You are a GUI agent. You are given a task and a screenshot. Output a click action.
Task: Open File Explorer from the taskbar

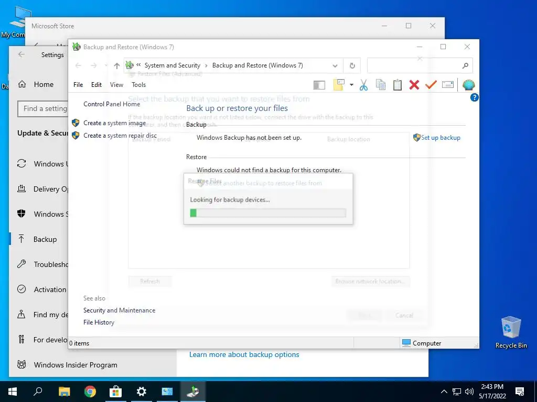pyautogui.click(x=64, y=392)
